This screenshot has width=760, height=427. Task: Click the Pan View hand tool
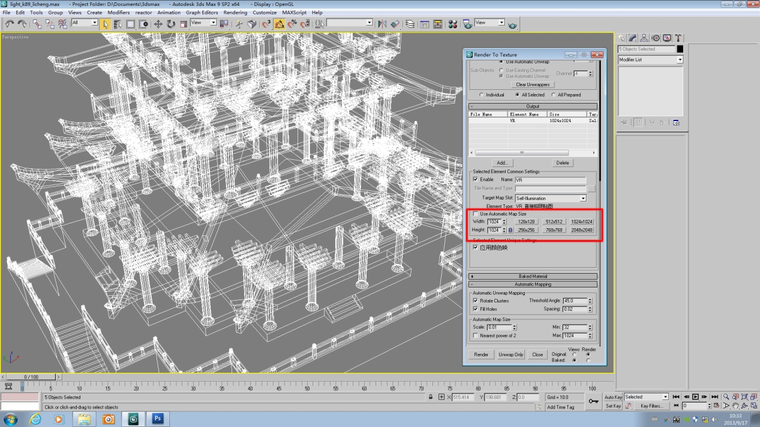point(735,406)
